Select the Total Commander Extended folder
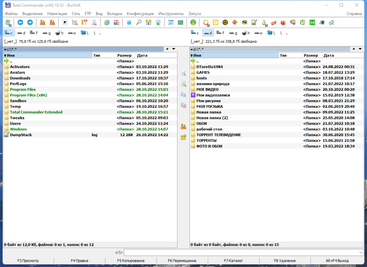 [x=90, y=112]
